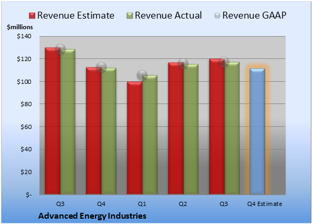This screenshot has width=312, height=224.
Task: Select the 'Revenue GAAP' legend label
Action: tap(254, 15)
